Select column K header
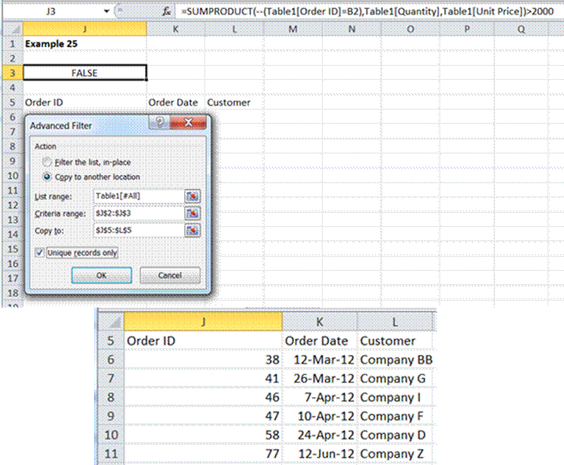This screenshot has height=465, width=564. [175, 29]
